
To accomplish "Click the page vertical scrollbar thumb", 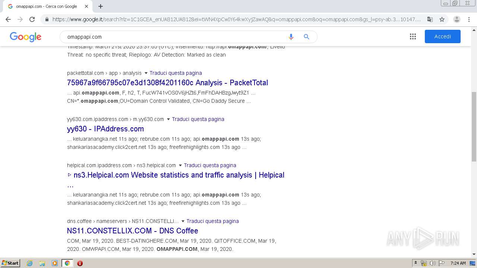I will (x=474, y=127).
